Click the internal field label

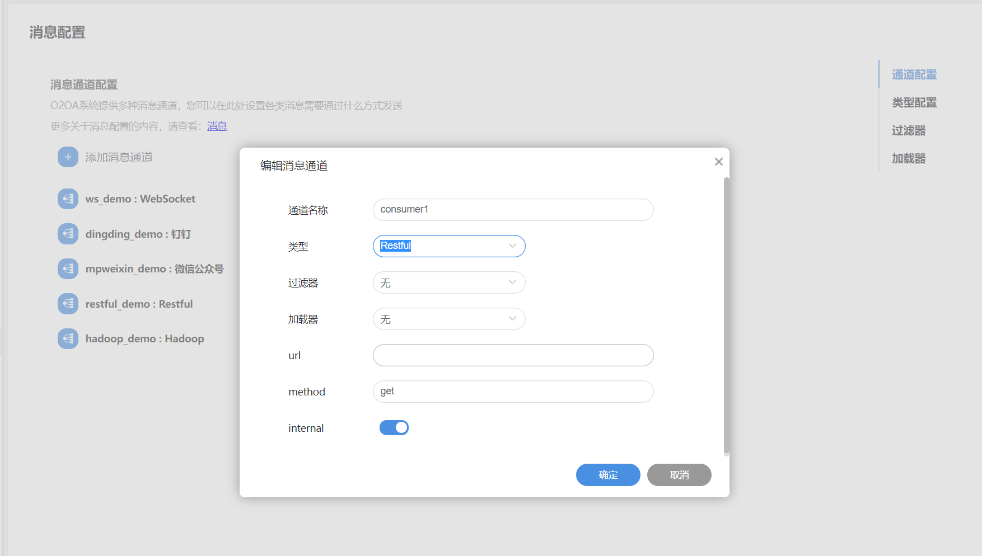[x=306, y=428]
